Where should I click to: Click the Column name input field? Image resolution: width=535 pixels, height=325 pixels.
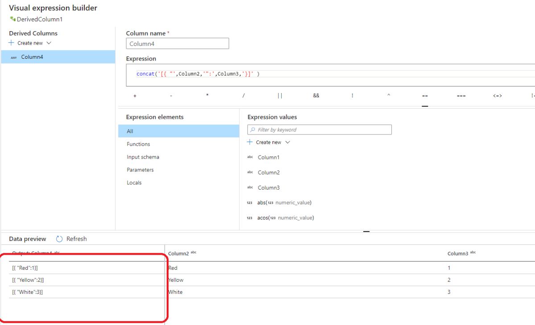point(177,44)
